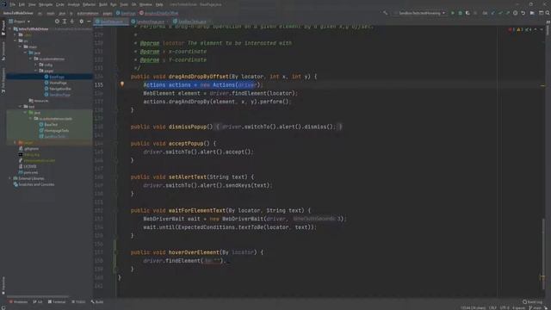Click the yellow lightbulb intention icon at line 155
551x310 pixels.
coord(122,84)
